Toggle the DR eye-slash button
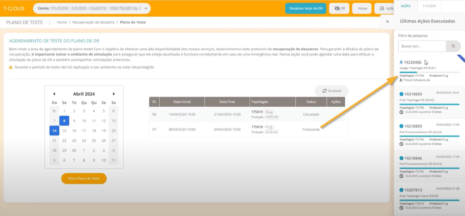465x216 pixels. point(340,8)
